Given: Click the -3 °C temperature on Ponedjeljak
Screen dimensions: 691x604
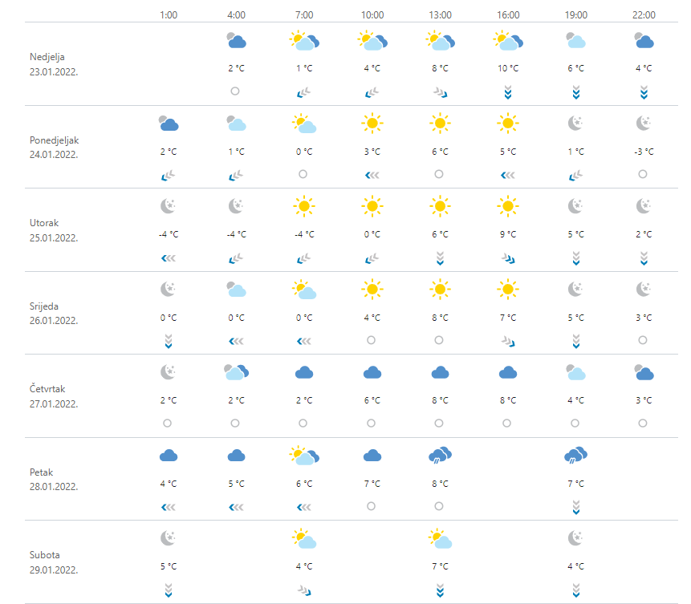Looking at the screenshot, I should coord(643,152).
